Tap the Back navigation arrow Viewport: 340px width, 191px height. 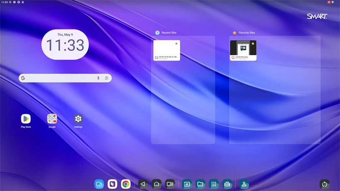tap(143, 184)
